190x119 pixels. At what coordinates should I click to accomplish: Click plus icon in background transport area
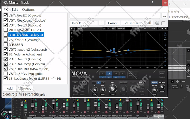click(x=177, y=82)
